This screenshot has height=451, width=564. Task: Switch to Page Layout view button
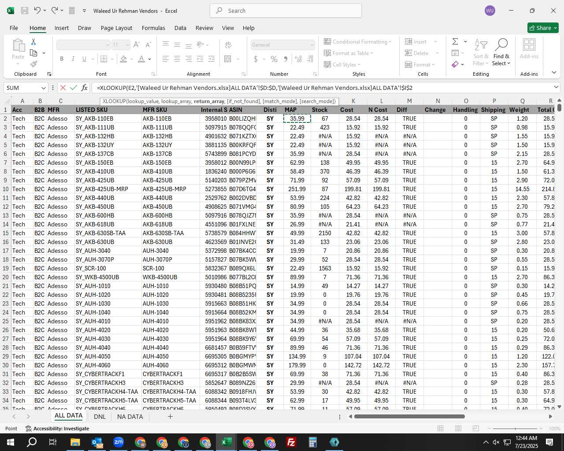(x=458, y=429)
